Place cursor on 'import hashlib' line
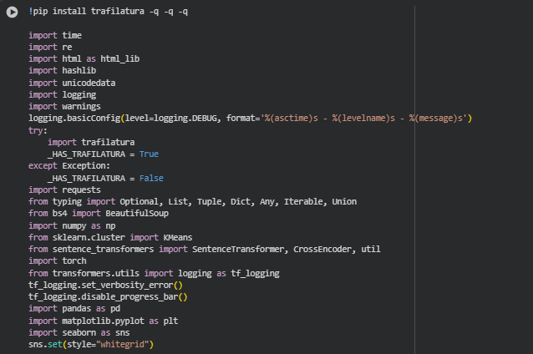This screenshot has width=533, height=354. click(63, 71)
